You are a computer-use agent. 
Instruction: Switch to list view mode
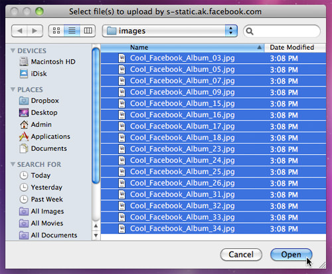click(x=72, y=31)
